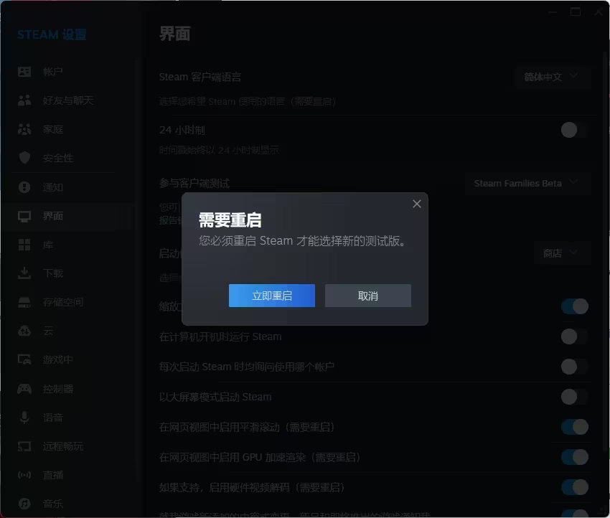Screen dimensions: 610x518
Task: Select the 家庭 family icon
Action: coord(24,129)
